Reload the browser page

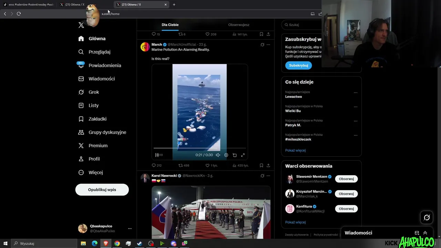coord(19,14)
